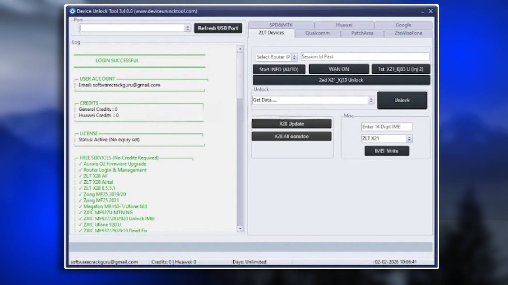
Task: Open the Huawei tab
Action: point(344,25)
